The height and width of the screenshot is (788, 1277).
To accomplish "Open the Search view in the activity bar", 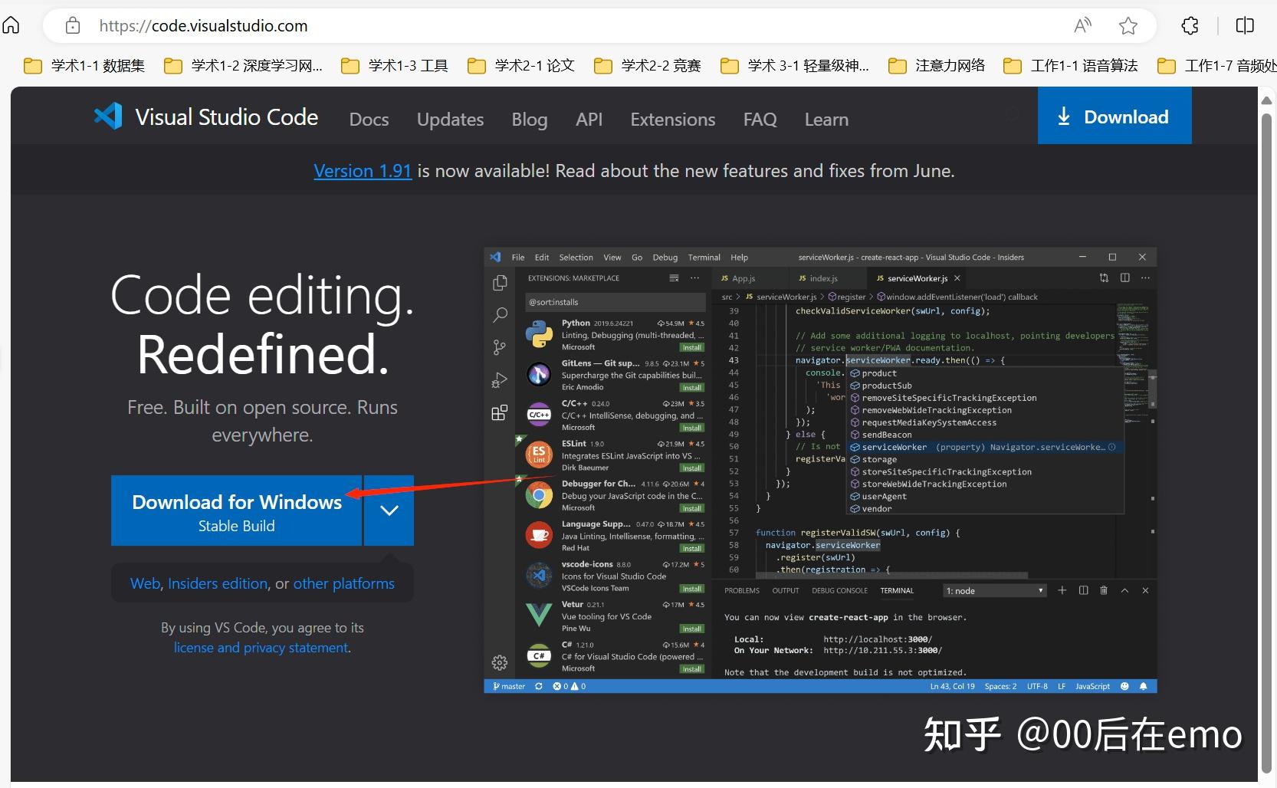I will [x=500, y=315].
